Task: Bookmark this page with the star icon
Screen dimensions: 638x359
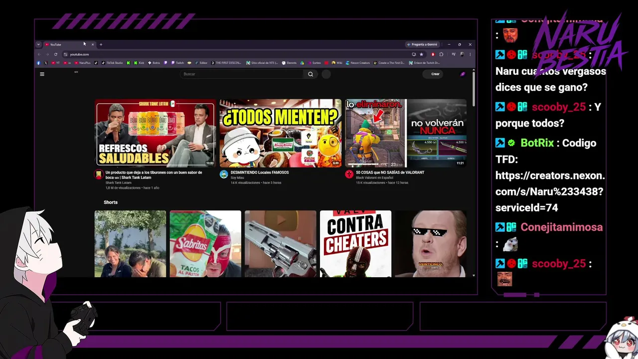Action: click(421, 54)
